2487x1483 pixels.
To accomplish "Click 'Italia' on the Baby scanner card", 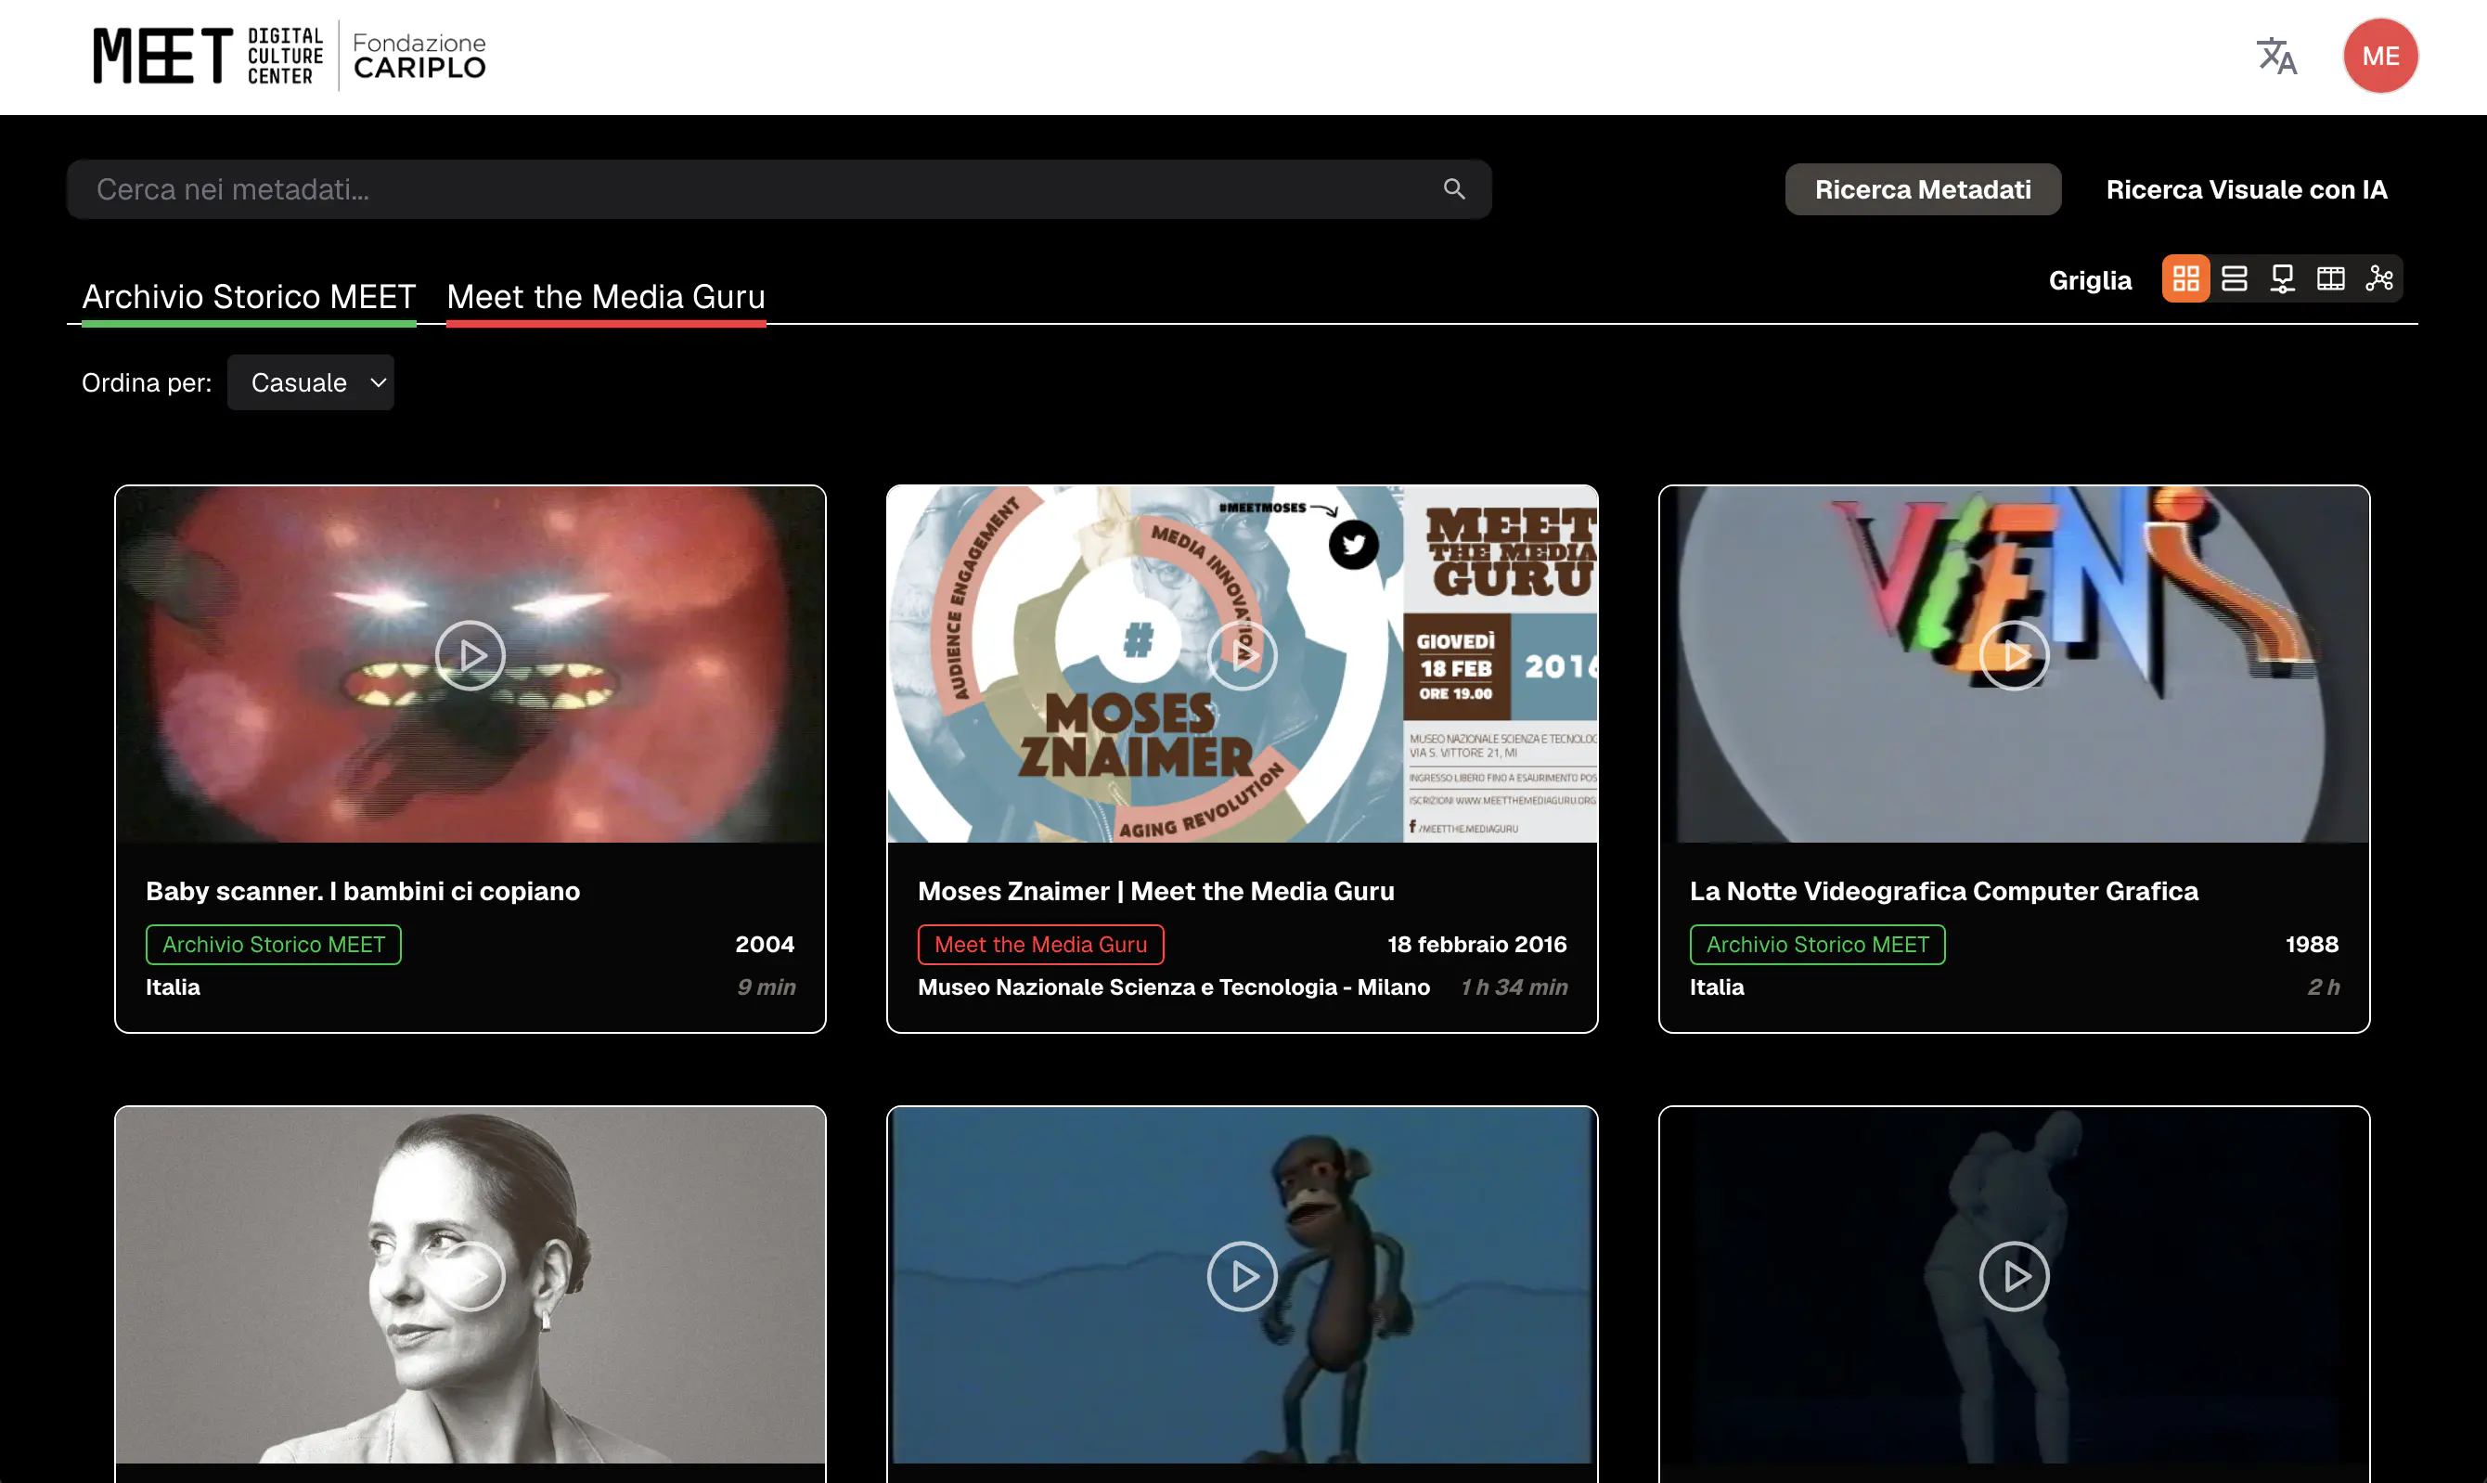I will tap(173, 987).
